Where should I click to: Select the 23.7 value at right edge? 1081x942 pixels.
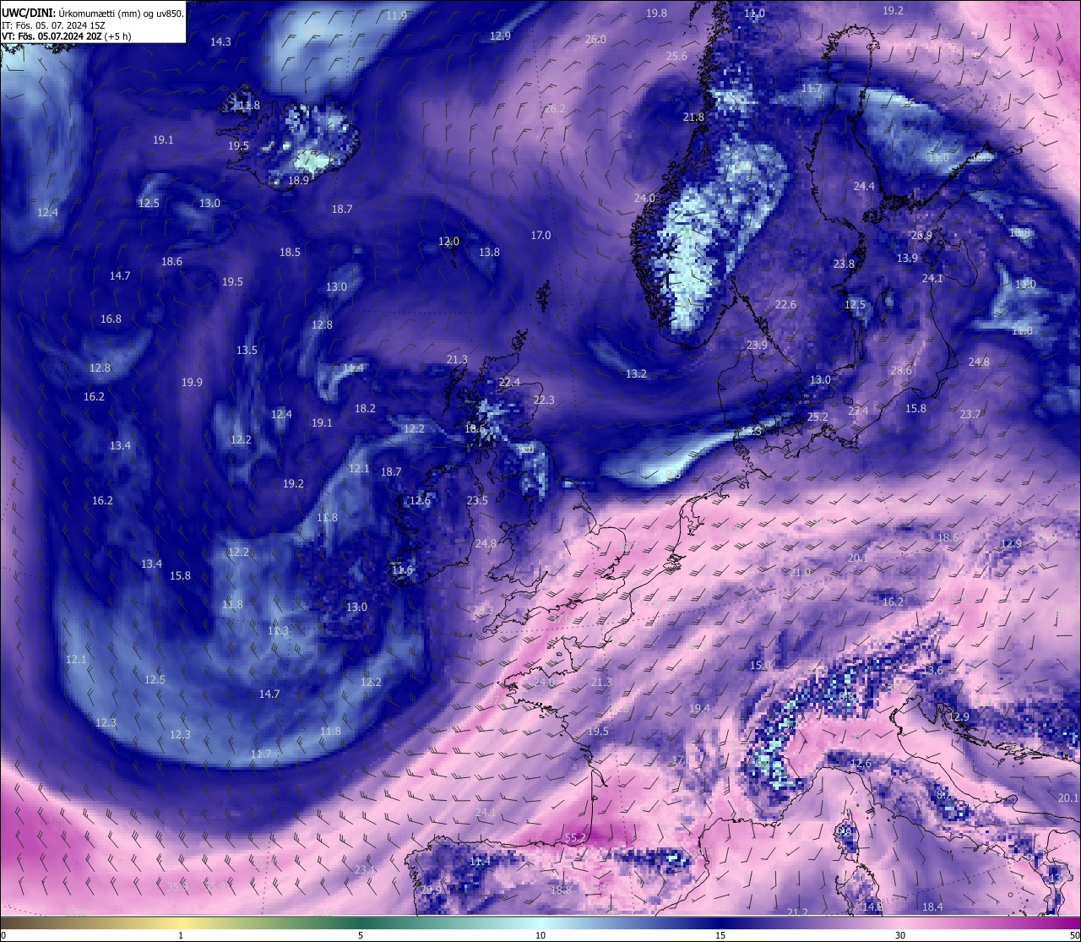(x=970, y=414)
